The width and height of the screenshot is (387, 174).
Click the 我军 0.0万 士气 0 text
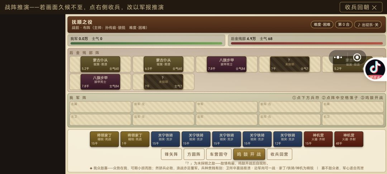(x=86, y=39)
